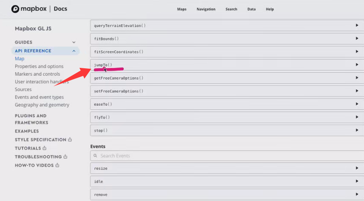Click the magnifier icon in Search Events
This screenshot has height=201, width=364.
[x=95, y=156]
